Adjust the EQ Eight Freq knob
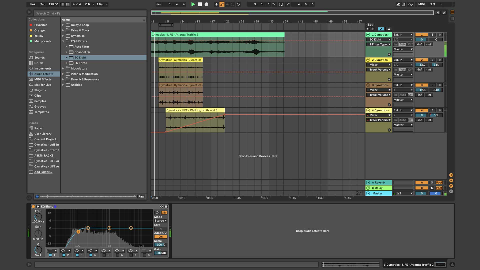Screen dimensions: 480x270 point(38,216)
